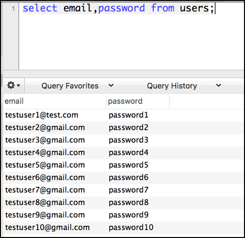Select the testuser10@gmail.com row
This screenshot has width=245, height=238.
123,228
